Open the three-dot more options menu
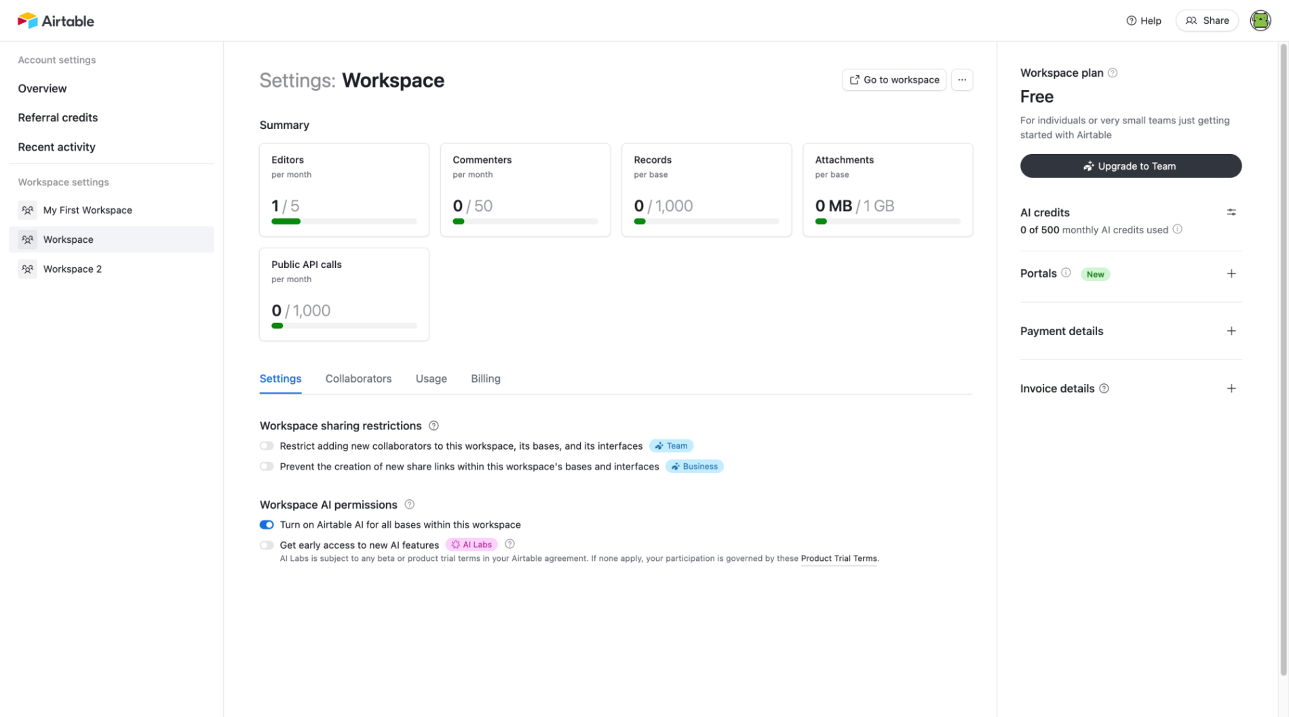The width and height of the screenshot is (1289, 717). (962, 80)
